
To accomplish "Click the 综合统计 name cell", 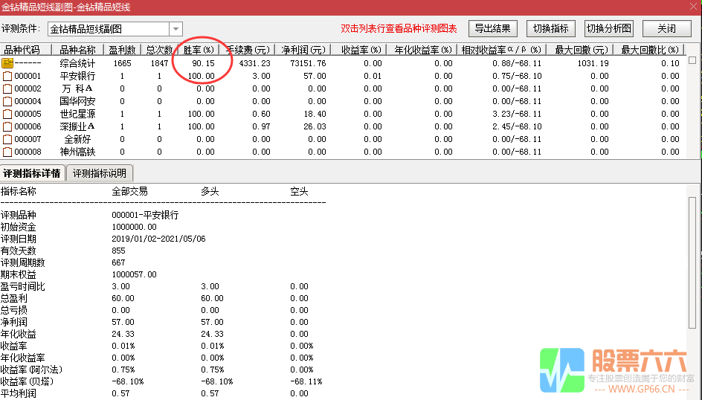I will [x=78, y=63].
